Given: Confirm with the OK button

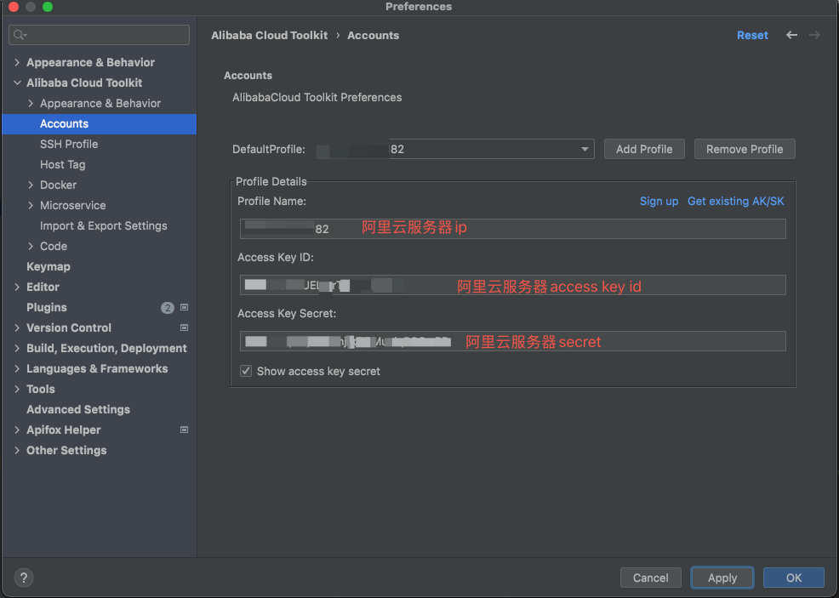Looking at the screenshot, I should click(x=794, y=578).
